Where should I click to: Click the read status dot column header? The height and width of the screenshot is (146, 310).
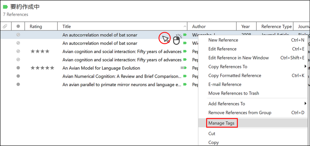18,26
